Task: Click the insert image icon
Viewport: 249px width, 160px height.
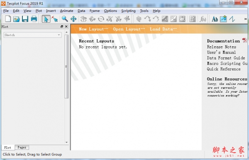Action: click(223, 19)
